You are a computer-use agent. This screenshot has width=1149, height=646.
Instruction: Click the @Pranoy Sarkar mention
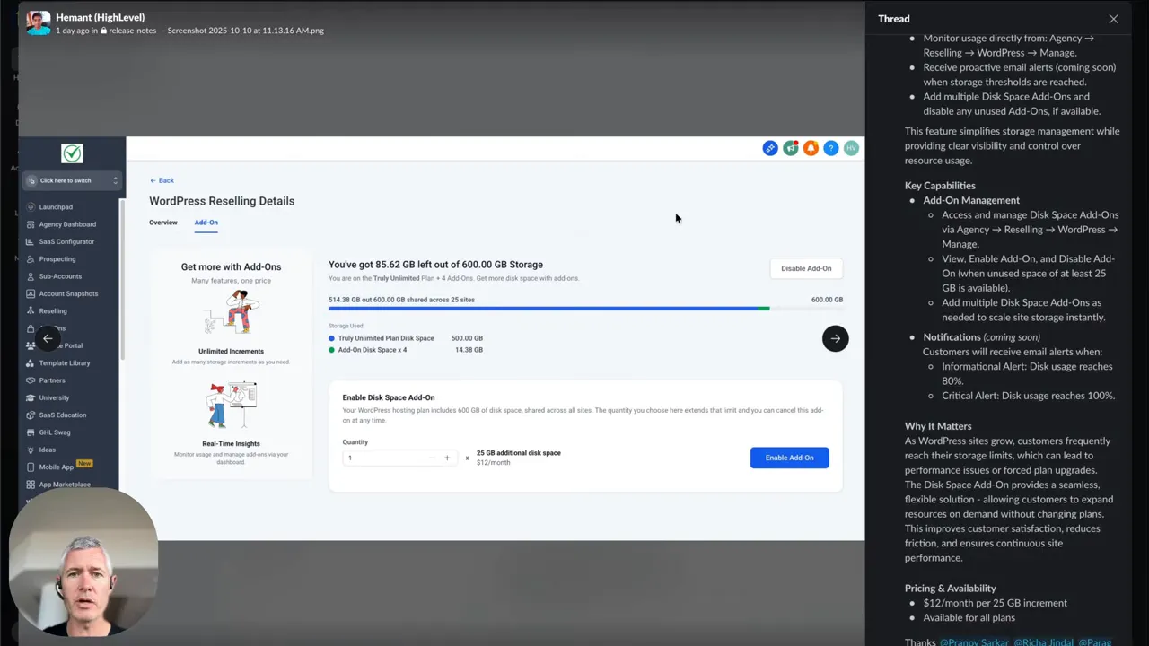point(974,642)
